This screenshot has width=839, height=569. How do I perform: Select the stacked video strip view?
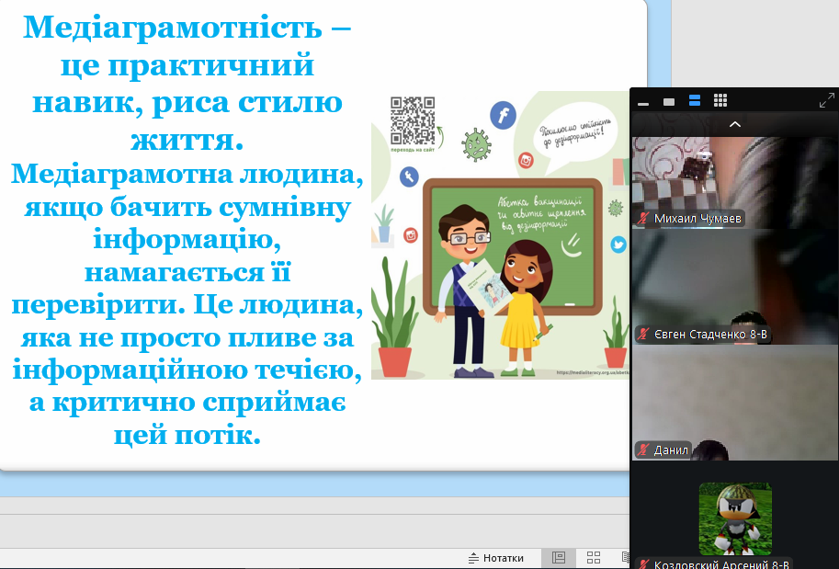695,101
